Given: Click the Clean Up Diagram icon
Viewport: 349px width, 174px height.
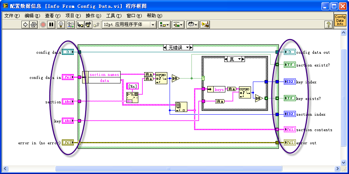Looking at the screenshot, I should pyautogui.click(x=205, y=24).
